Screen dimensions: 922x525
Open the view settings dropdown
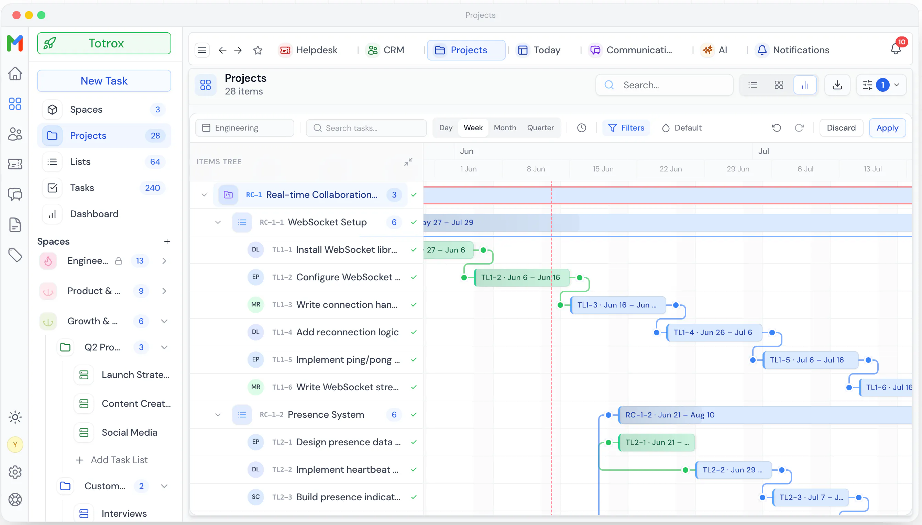(881, 85)
